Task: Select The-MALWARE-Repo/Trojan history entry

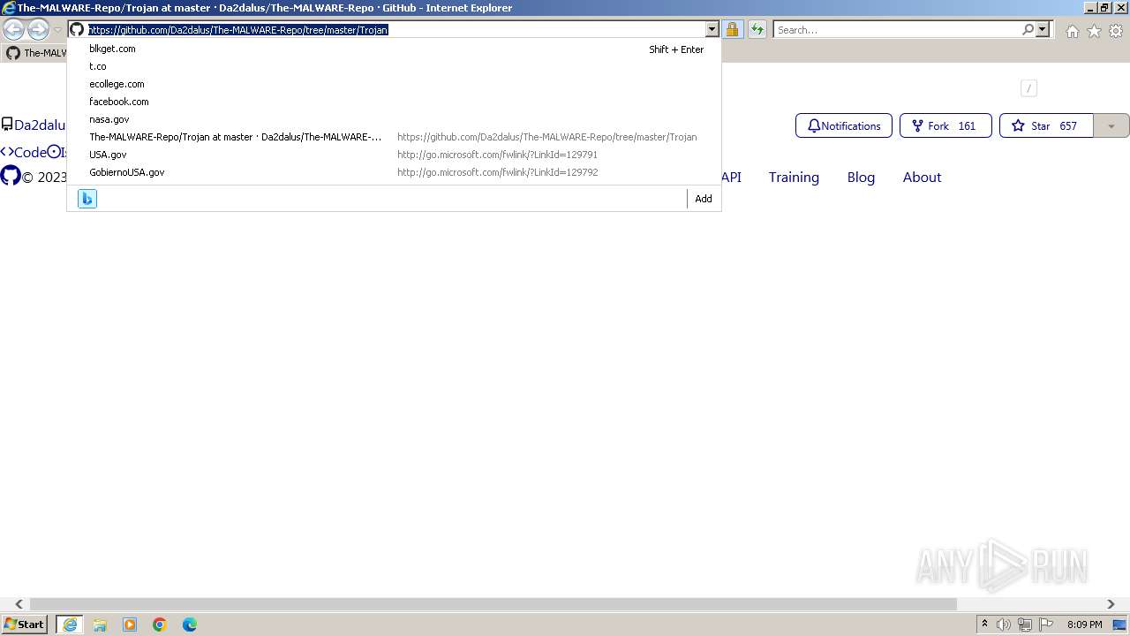Action: [394, 137]
